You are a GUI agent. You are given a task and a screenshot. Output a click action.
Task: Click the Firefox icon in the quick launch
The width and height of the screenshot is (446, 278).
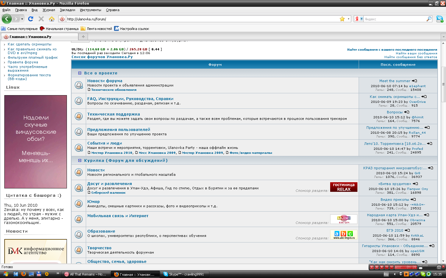tap(23, 274)
